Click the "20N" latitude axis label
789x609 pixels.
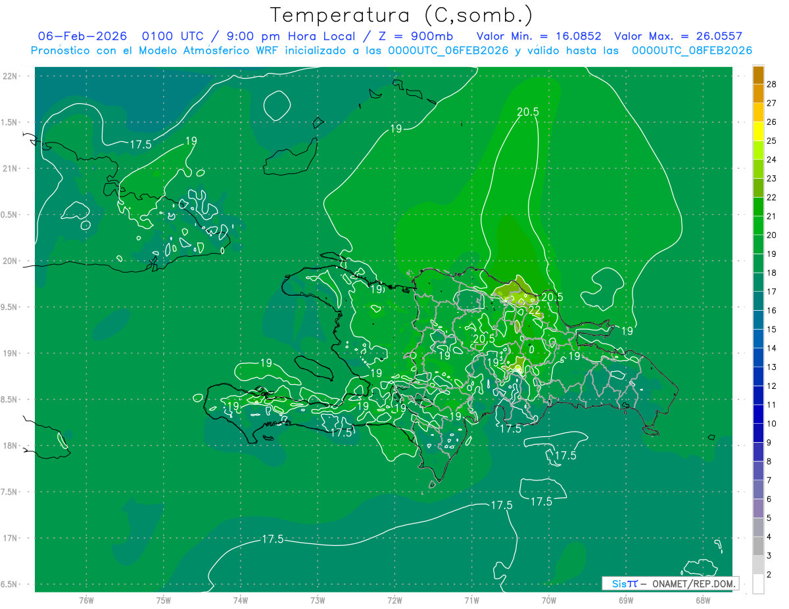11,261
